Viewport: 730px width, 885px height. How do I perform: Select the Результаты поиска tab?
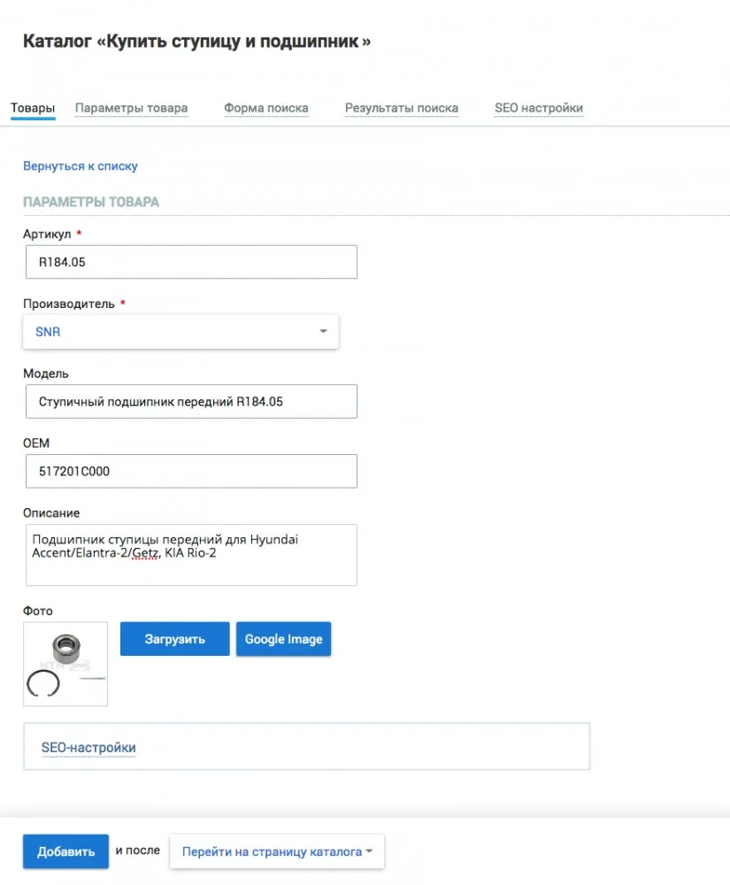point(401,108)
